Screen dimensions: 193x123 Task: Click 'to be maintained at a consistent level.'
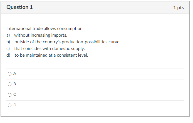51,55
